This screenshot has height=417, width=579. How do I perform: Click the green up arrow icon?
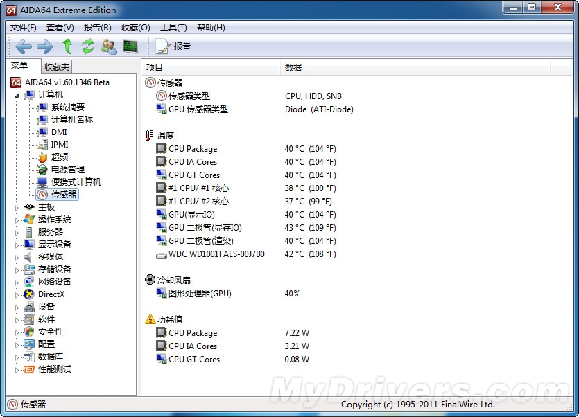(x=67, y=46)
